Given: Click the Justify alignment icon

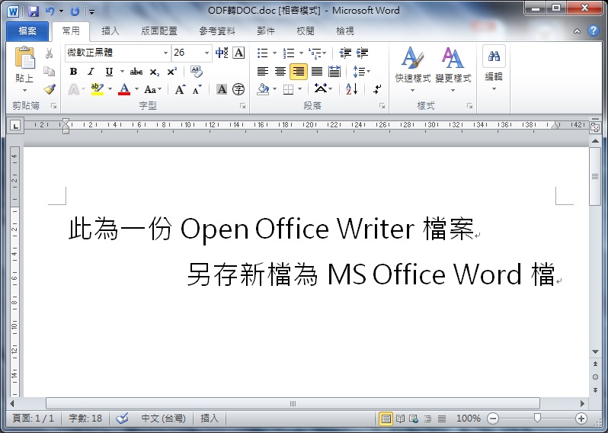Looking at the screenshot, I should pyautogui.click(x=316, y=72).
